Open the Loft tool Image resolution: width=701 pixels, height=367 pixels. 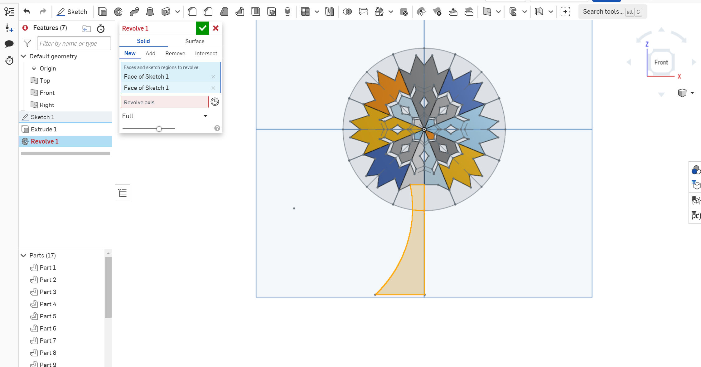tap(150, 12)
